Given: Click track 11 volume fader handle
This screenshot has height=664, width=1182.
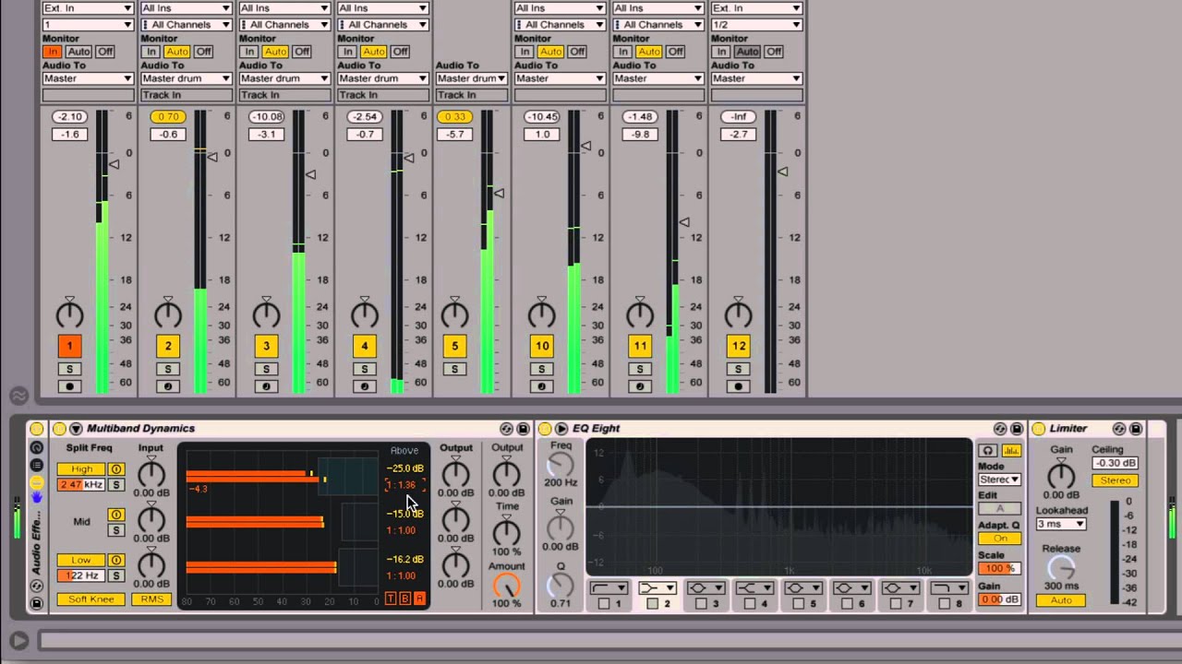Looking at the screenshot, I should pos(684,221).
